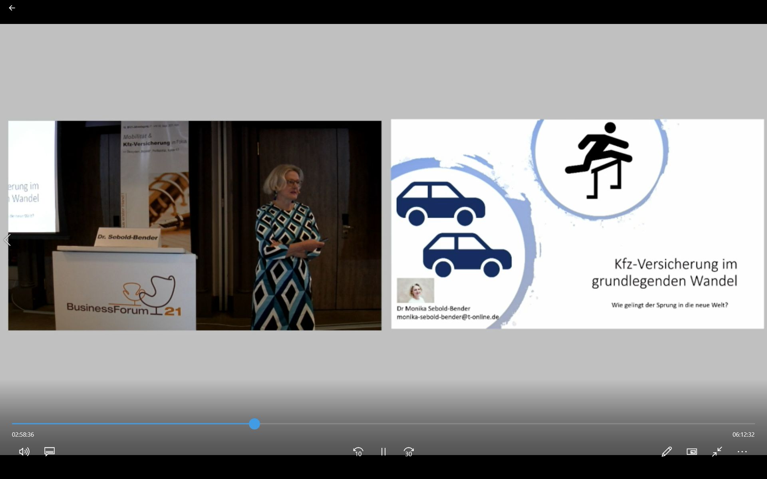Skip back 10 seconds
This screenshot has width=767, height=479.
(x=358, y=451)
